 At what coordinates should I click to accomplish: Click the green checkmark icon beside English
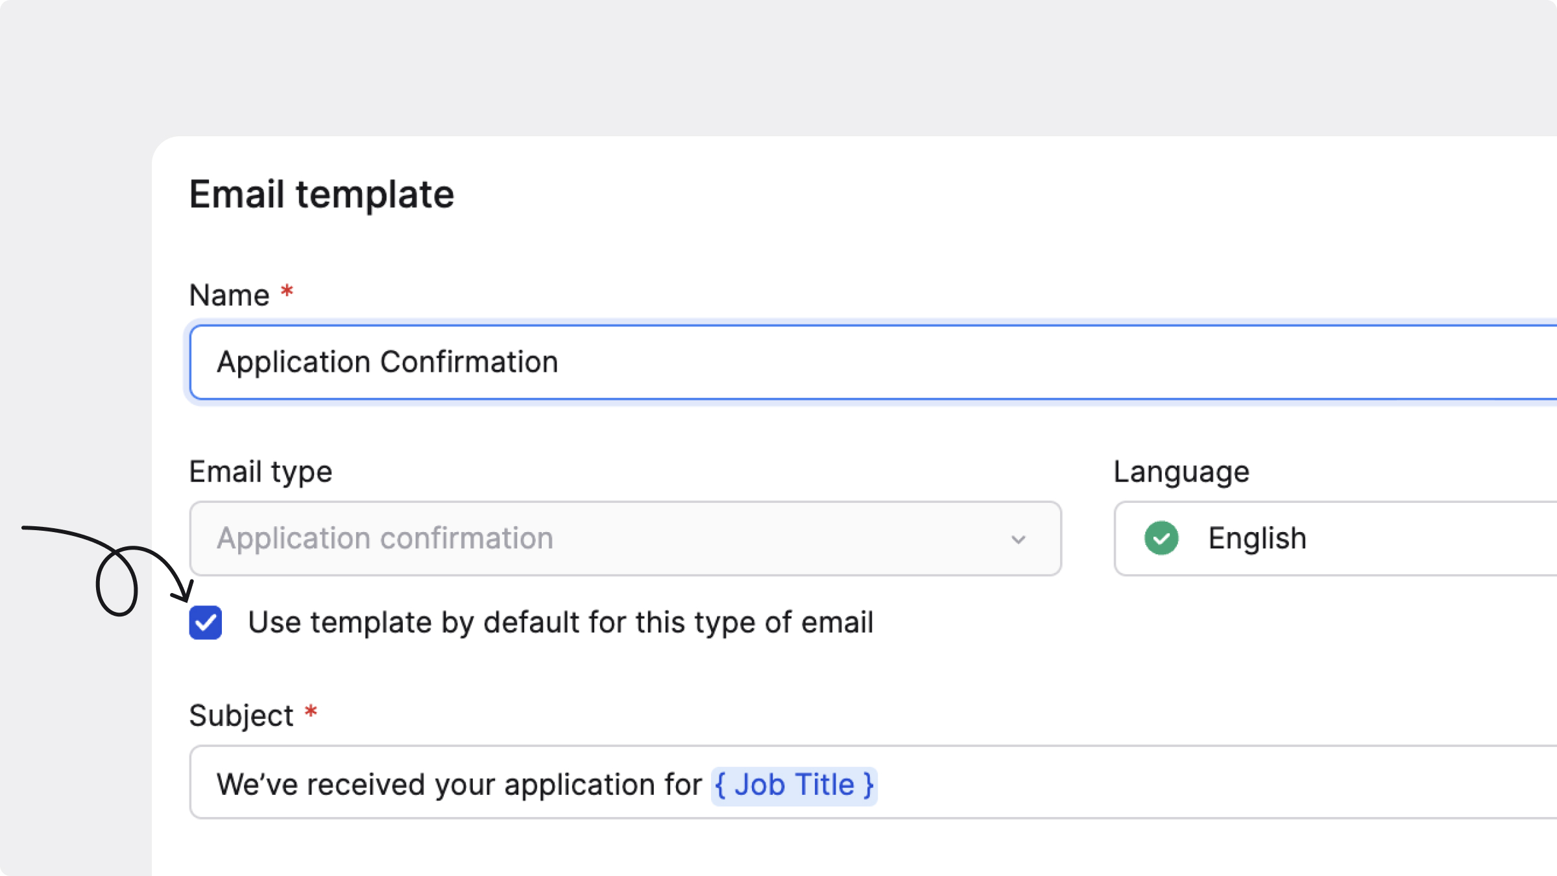1161,538
